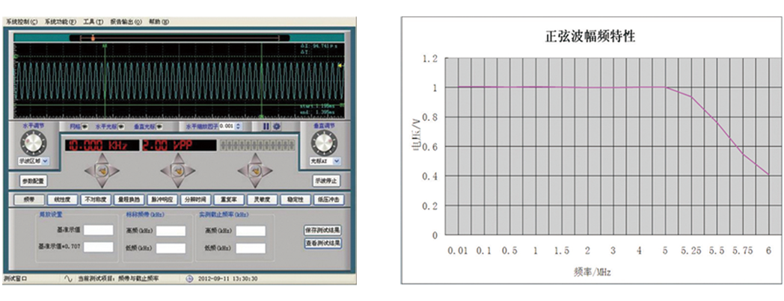The image size is (784, 301).
Task: Open the 报告输出 menu
Action: pyautogui.click(x=125, y=22)
